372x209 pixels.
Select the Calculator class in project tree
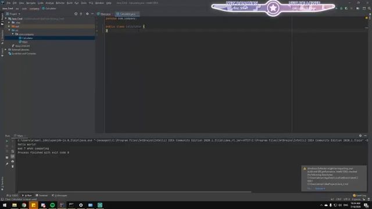(x=27, y=38)
